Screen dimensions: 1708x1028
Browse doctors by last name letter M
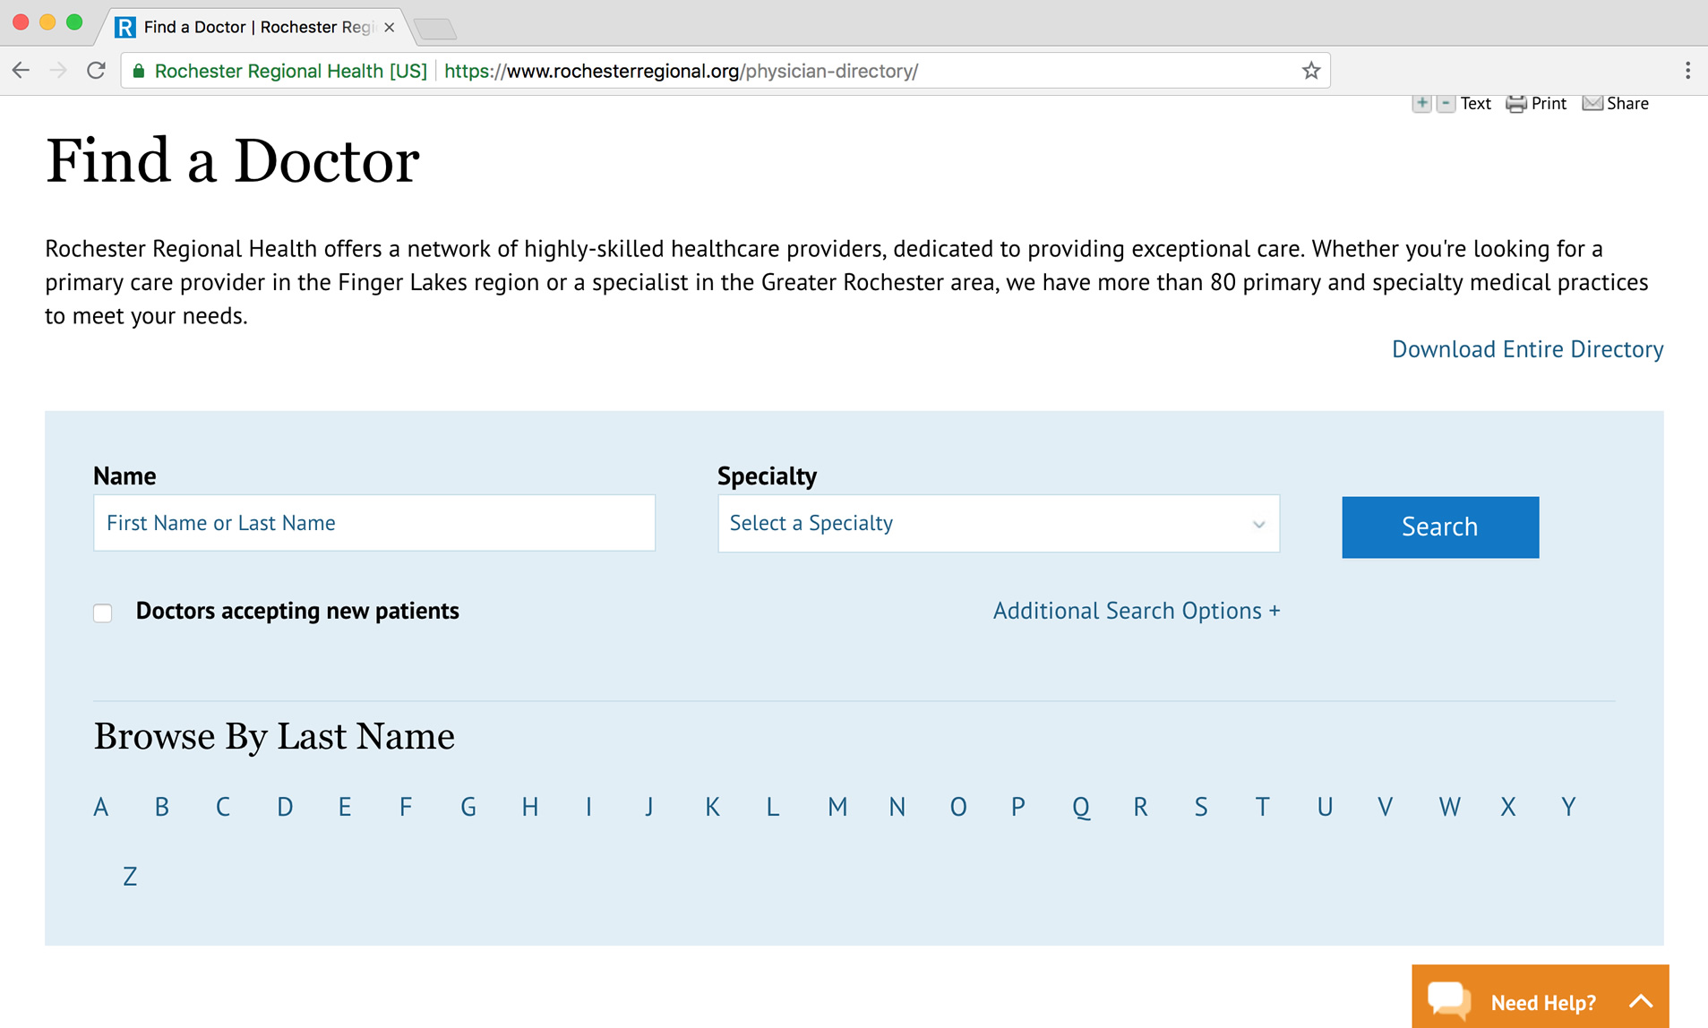tap(837, 807)
